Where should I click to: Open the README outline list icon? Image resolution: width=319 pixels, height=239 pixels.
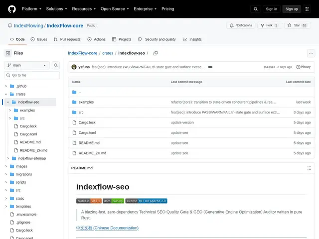point(309,168)
